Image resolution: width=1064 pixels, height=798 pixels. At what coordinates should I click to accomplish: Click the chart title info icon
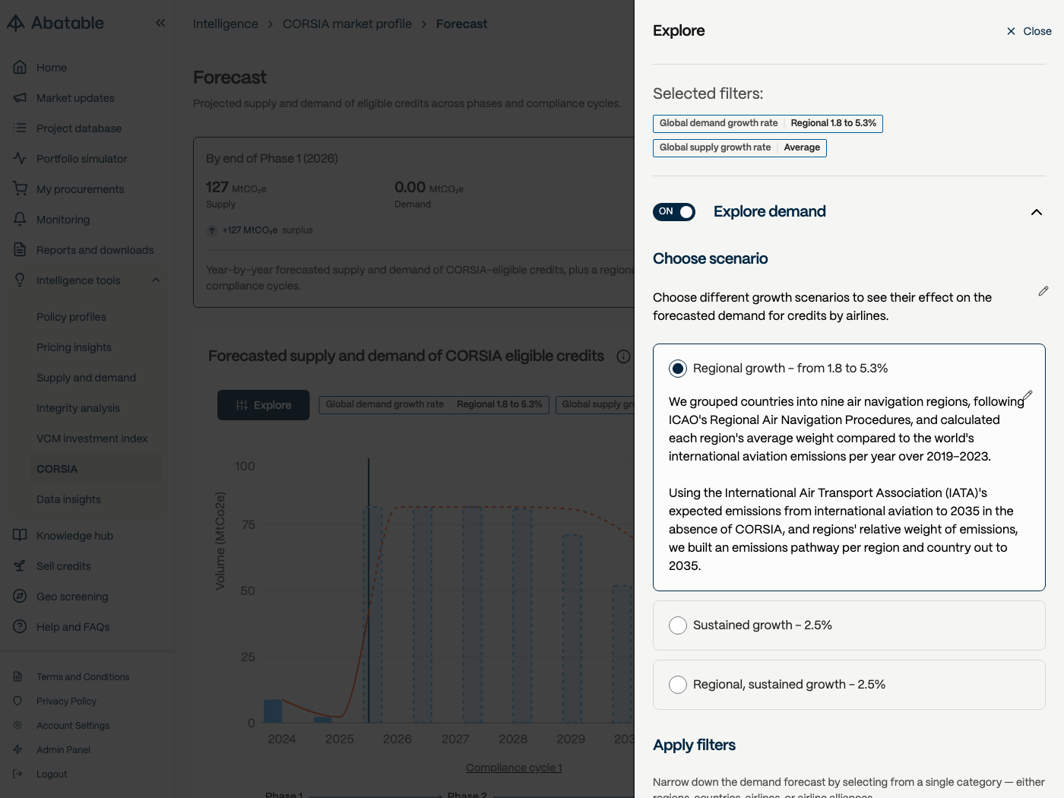pos(623,356)
